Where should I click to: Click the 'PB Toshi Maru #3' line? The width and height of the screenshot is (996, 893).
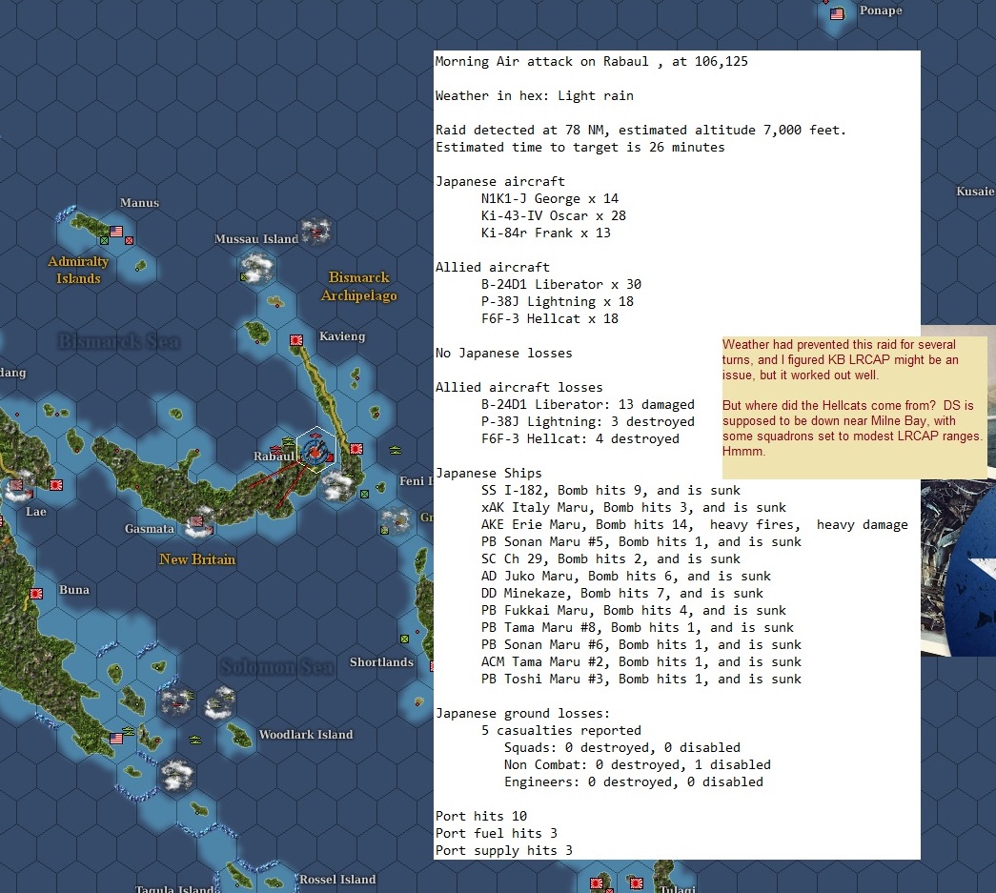click(x=640, y=679)
